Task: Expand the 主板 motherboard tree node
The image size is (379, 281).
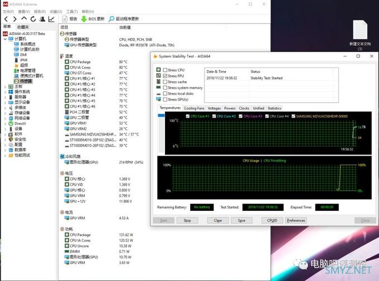Action: (x=5, y=86)
